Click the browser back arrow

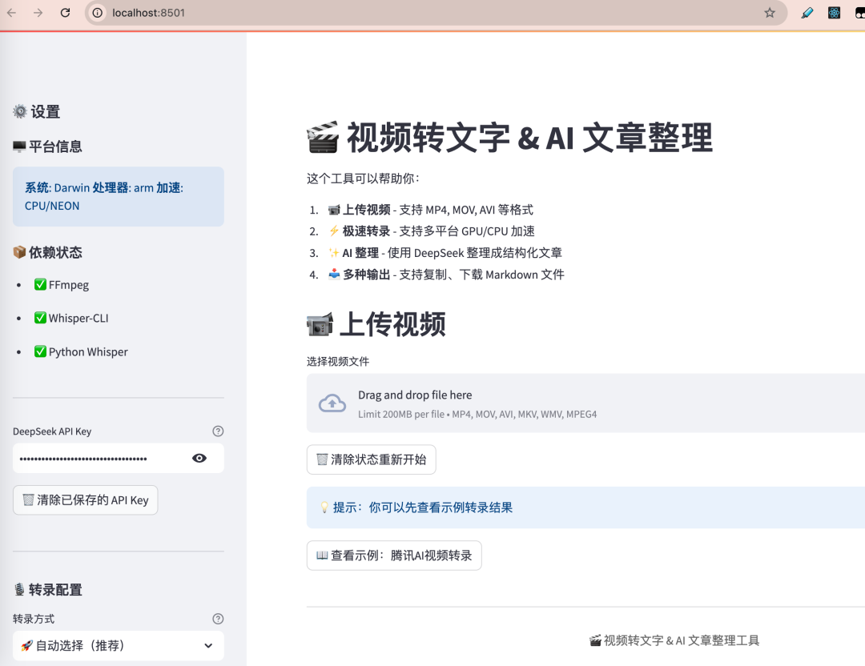[x=10, y=13]
